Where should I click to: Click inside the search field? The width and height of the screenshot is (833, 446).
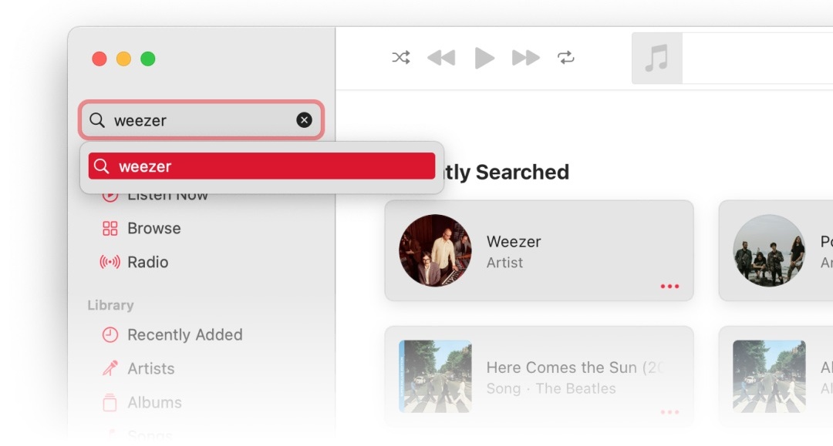click(x=201, y=120)
